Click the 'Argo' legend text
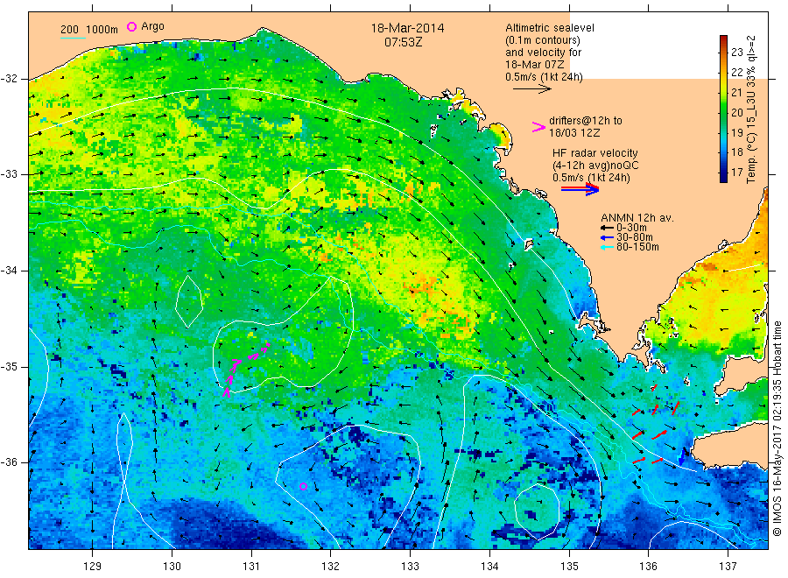 coord(152,26)
